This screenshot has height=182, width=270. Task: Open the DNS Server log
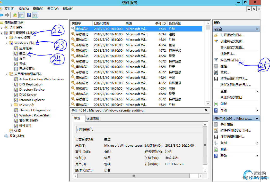coord(28,95)
